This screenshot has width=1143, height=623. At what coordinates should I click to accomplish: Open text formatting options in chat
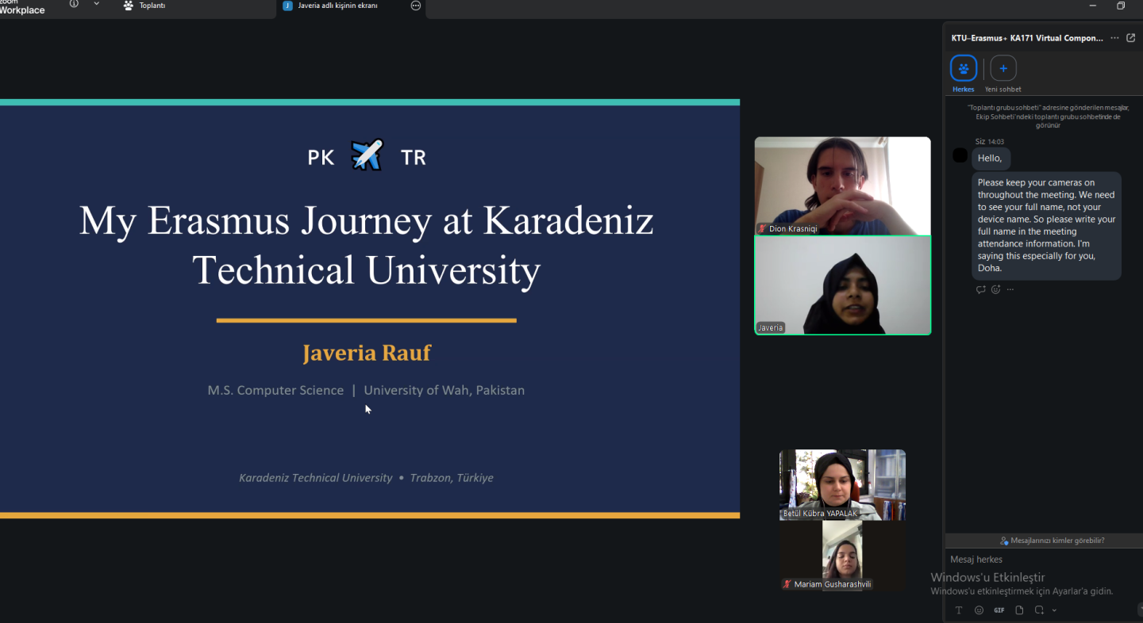[x=959, y=610]
